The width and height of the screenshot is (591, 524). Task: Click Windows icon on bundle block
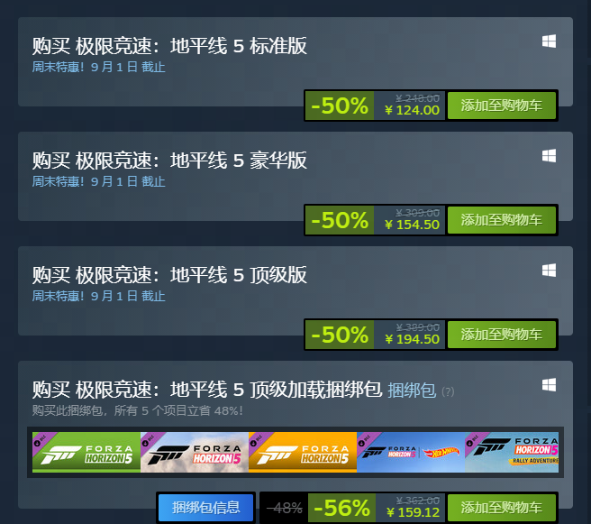[549, 385]
